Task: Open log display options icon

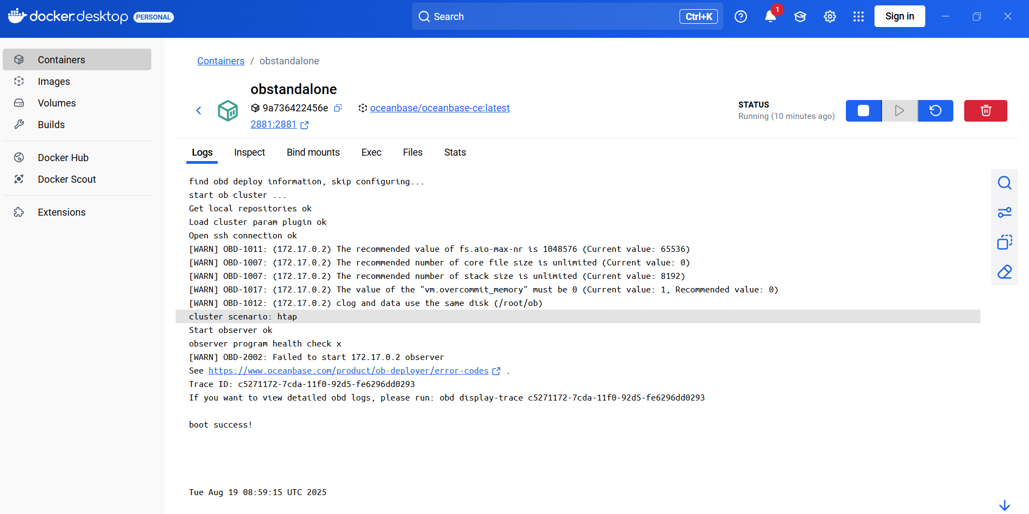Action: (1005, 213)
